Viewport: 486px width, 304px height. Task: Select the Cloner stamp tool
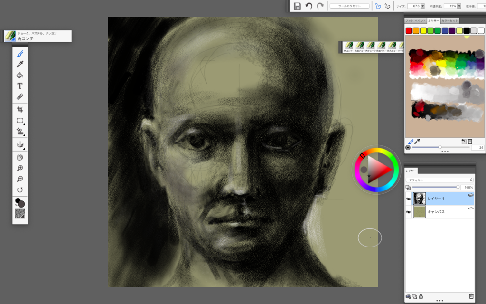pyautogui.click(x=20, y=131)
